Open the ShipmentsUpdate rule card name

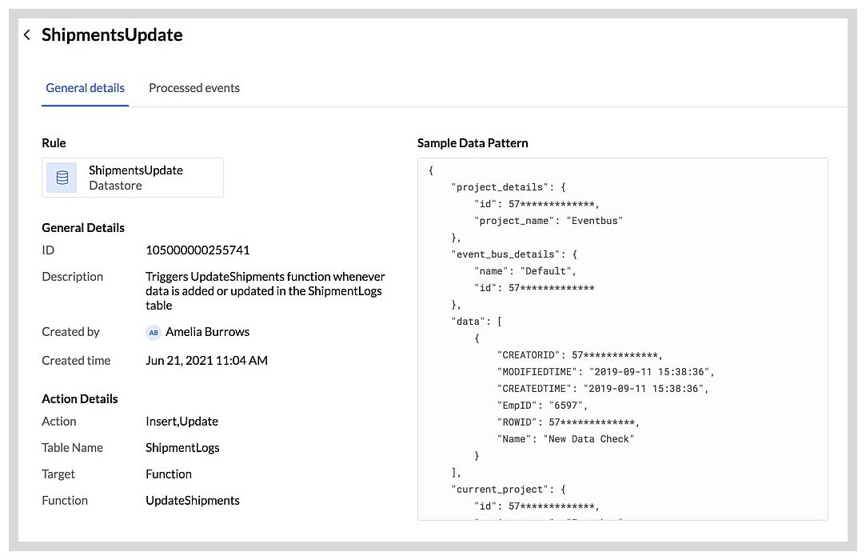pyautogui.click(x=136, y=170)
